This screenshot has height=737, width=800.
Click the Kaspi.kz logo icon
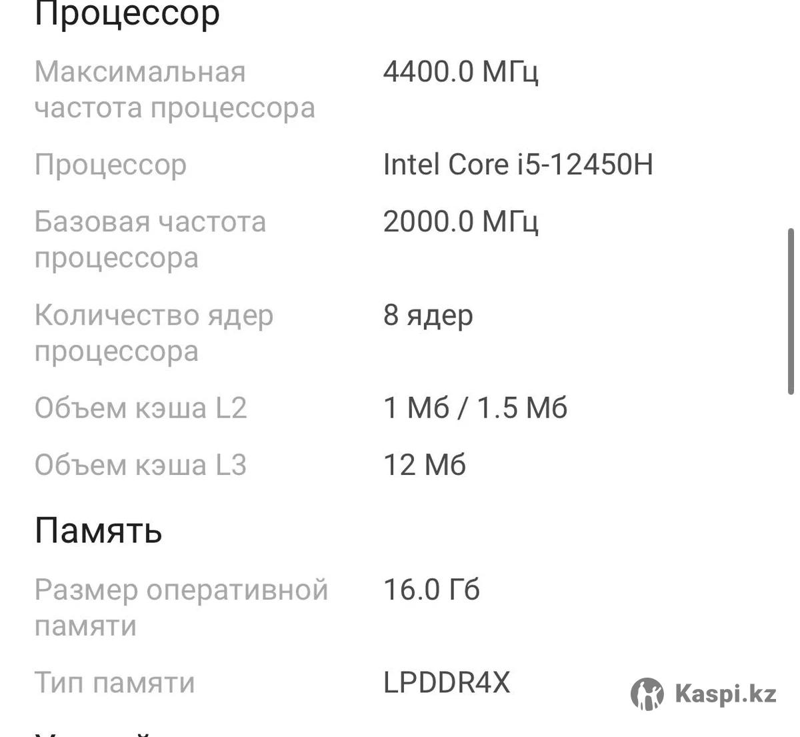pyautogui.click(x=647, y=694)
